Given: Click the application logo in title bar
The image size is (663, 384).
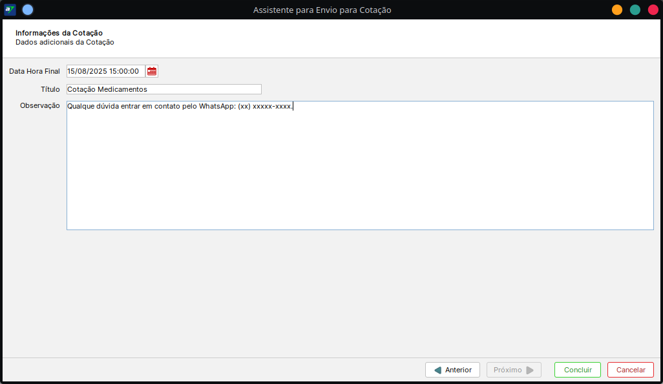Looking at the screenshot, I should pyautogui.click(x=10, y=10).
